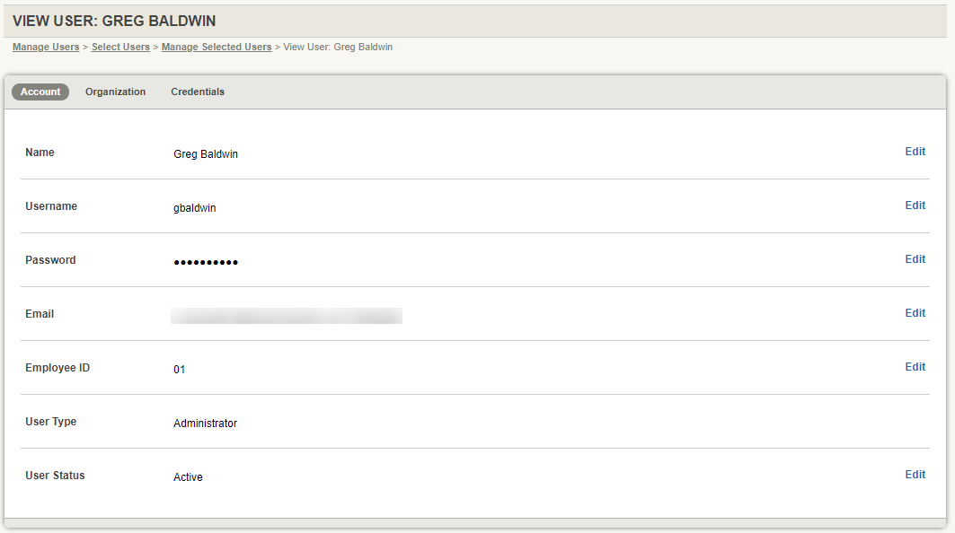Open the Manage Users breadcrumb link
Image resolution: width=955 pixels, height=533 pixels.
[45, 47]
